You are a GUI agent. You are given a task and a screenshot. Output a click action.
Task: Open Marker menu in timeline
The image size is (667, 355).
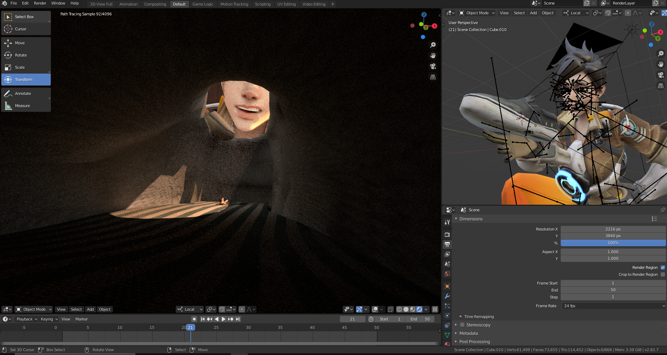click(81, 319)
